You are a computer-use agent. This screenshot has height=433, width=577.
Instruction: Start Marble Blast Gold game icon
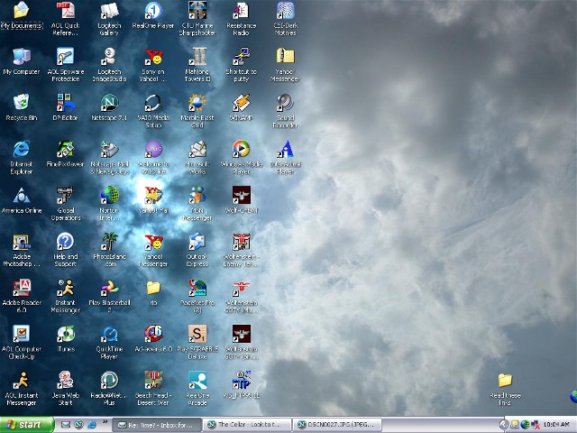tap(197, 102)
